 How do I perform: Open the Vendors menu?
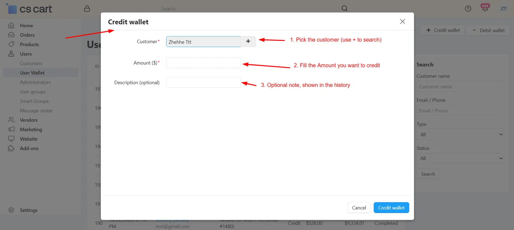[x=29, y=120]
